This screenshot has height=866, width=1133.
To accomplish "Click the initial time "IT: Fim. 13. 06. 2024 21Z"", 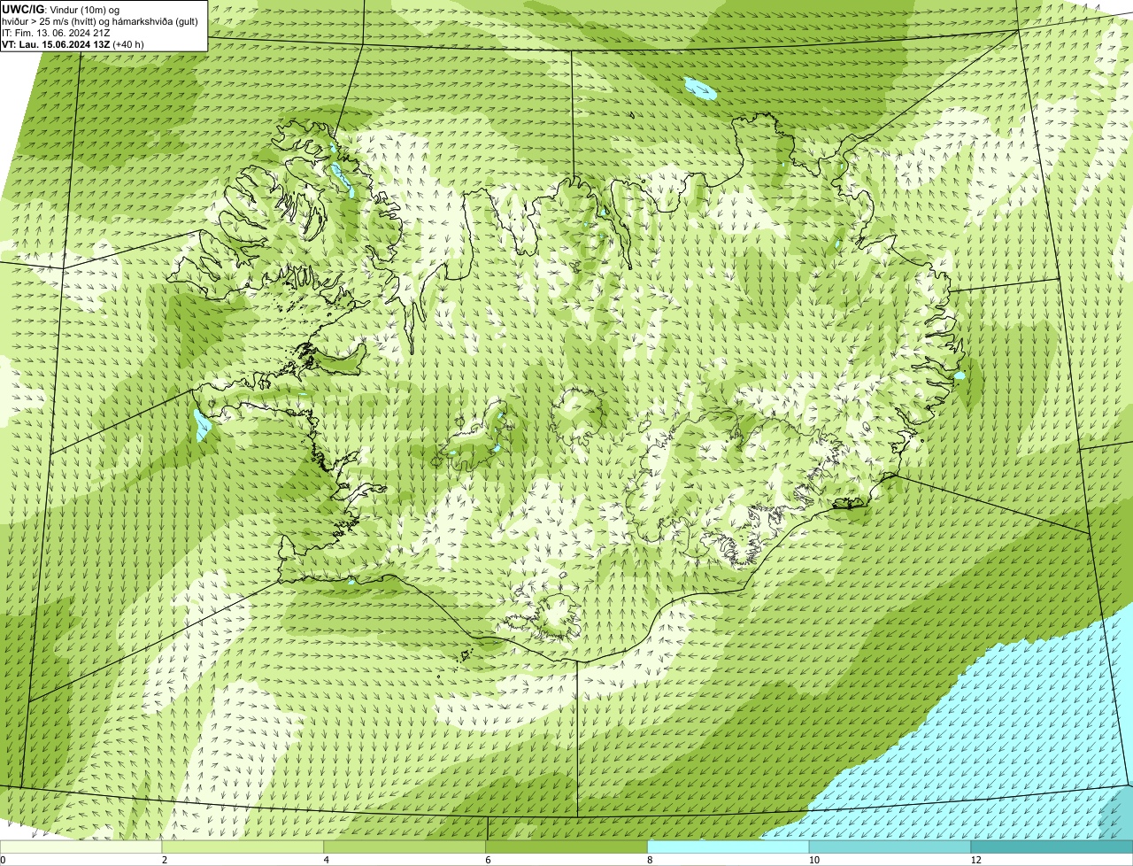I will (x=57, y=33).
